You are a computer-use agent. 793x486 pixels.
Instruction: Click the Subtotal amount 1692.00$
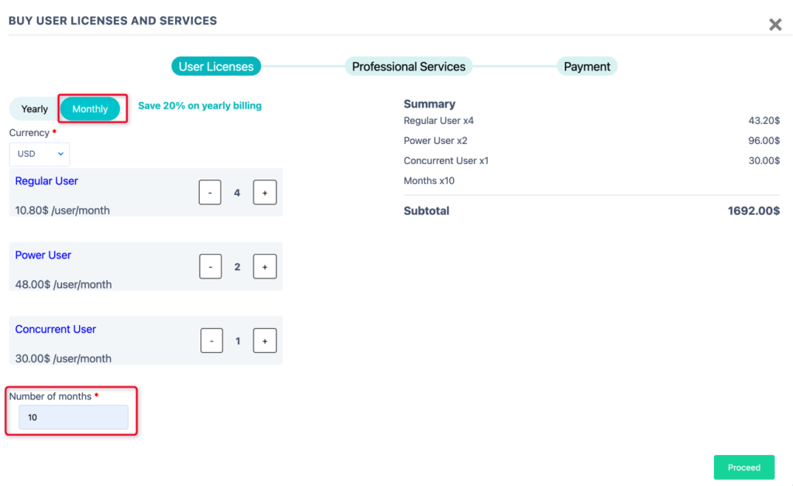point(753,210)
